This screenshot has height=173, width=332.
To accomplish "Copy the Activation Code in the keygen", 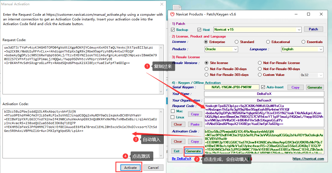I will pos(195,142).
